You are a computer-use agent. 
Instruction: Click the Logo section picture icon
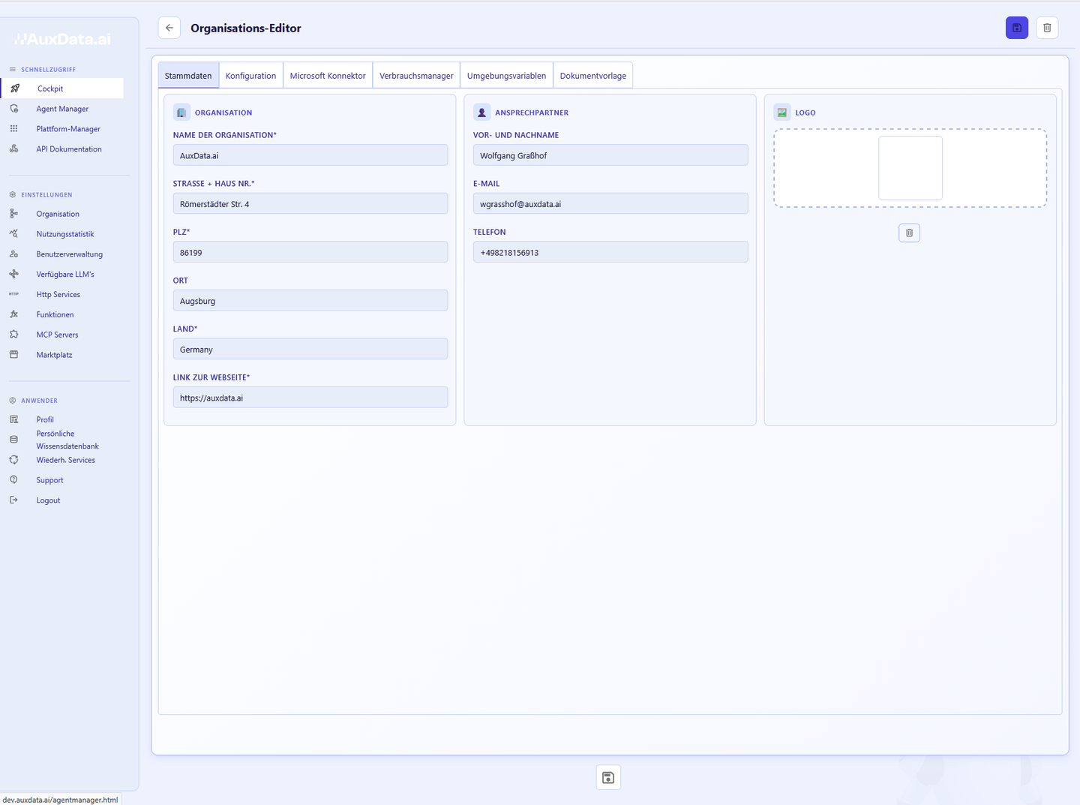click(x=782, y=113)
